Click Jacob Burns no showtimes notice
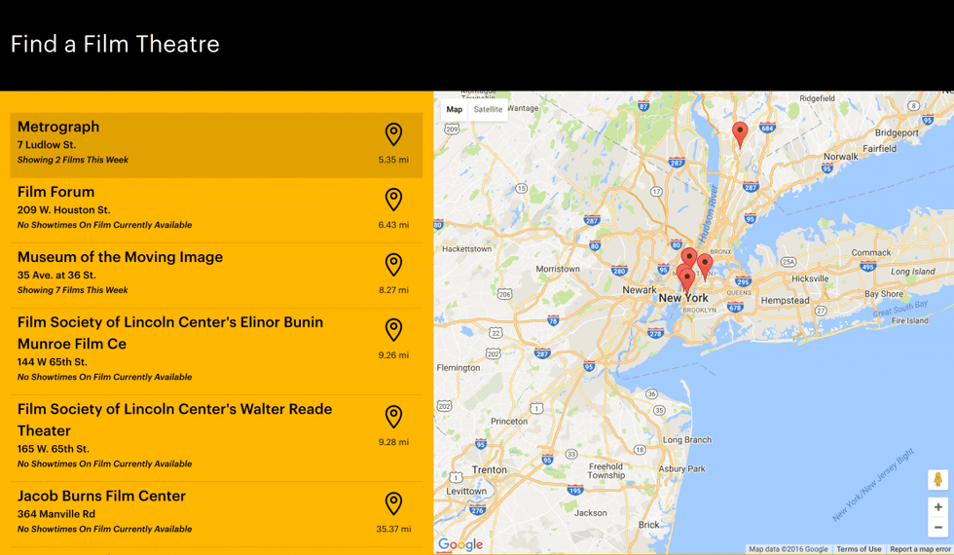The image size is (954, 555). point(105,530)
